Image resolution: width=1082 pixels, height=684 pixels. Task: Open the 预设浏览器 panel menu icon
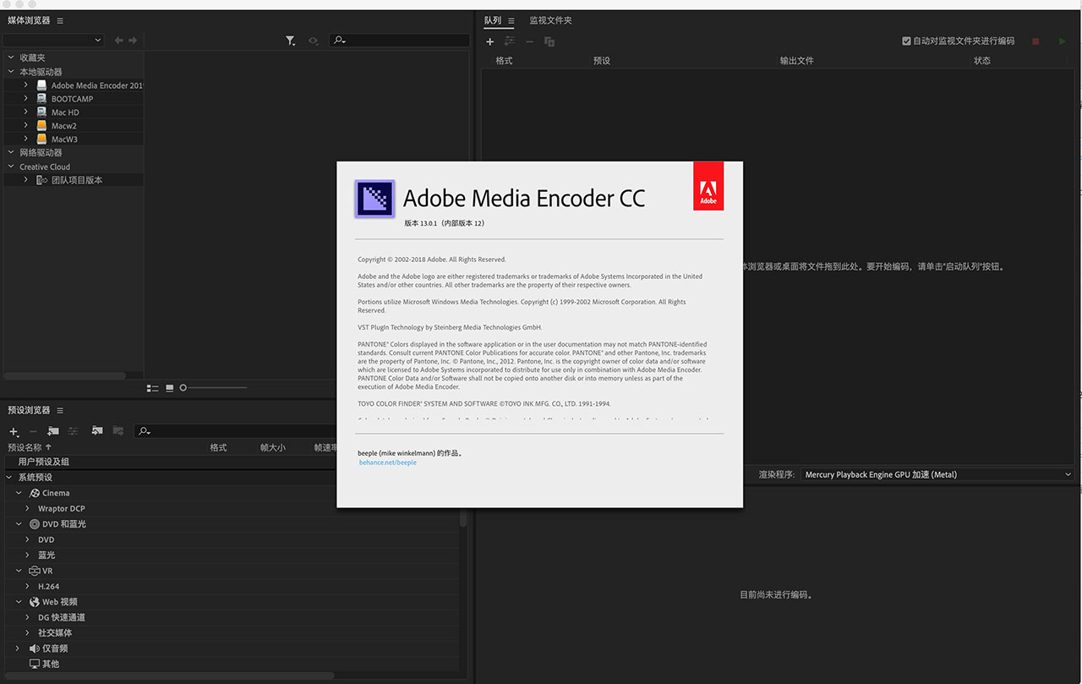pyautogui.click(x=59, y=410)
